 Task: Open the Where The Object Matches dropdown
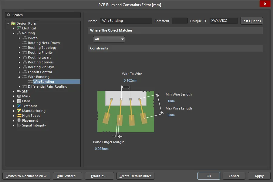pos(109,39)
